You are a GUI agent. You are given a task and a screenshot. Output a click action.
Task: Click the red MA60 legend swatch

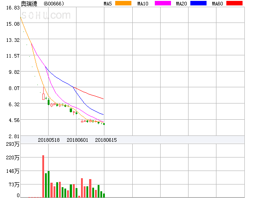pos(234,3)
